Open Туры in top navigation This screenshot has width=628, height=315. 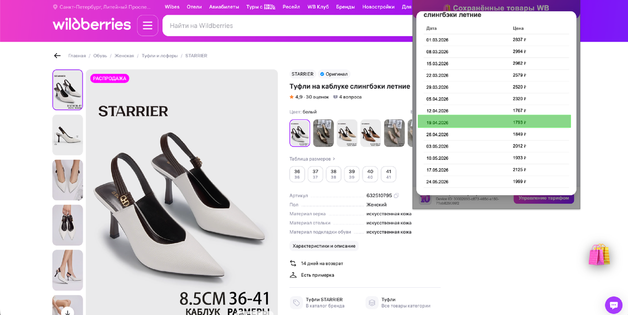coord(261,7)
